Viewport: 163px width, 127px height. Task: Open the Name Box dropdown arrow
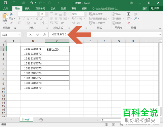coord(19,34)
